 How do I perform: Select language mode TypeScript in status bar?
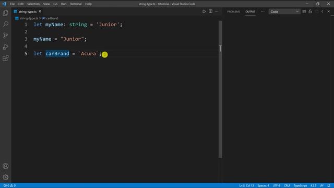click(300, 185)
